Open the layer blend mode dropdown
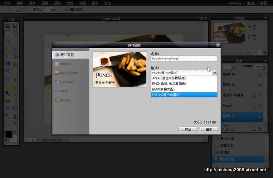Viewport: 273px width, 178px height. tap(234, 67)
